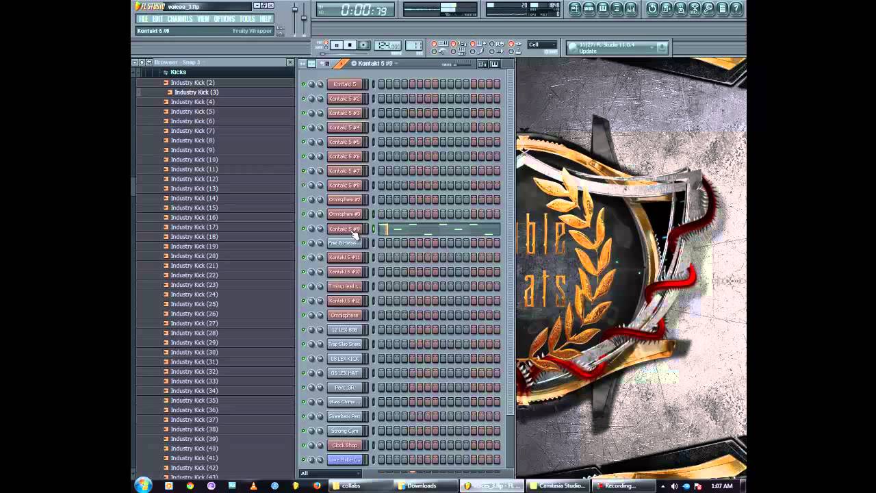The width and height of the screenshot is (876, 493).
Task: Open the keyboard editor icon in step sequencer
Action: (x=495, y=64)
